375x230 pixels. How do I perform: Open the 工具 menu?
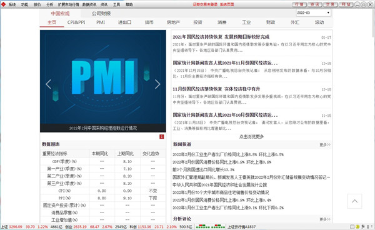click(x=116, y=4)
